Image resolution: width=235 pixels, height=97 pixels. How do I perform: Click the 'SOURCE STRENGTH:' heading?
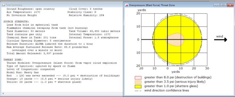[16, 22]
